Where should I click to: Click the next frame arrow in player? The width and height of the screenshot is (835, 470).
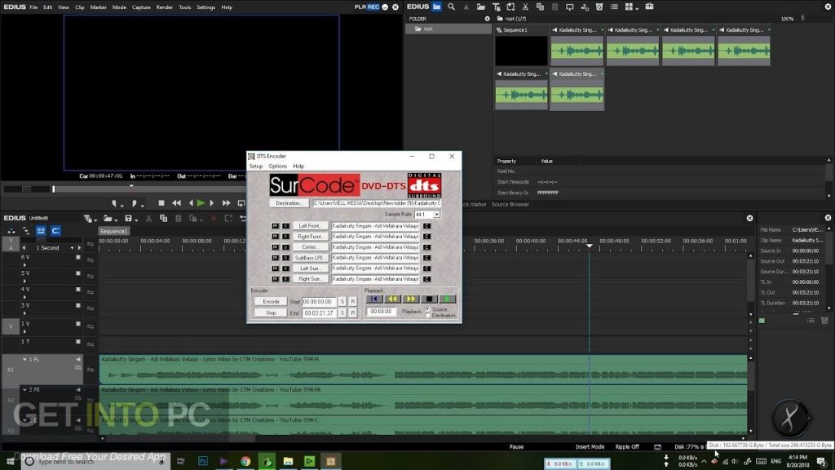click(211, 203)
